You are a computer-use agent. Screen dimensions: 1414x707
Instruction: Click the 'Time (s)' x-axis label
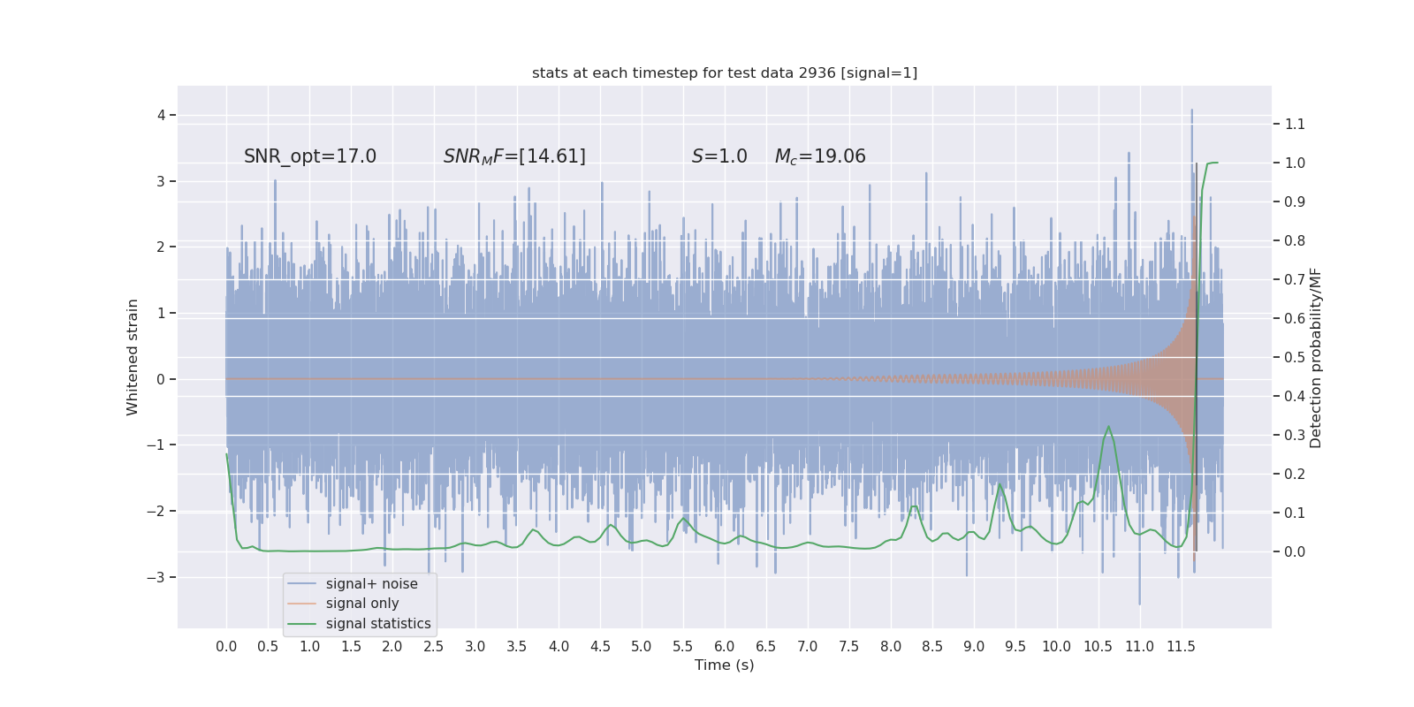coord(725,665)
